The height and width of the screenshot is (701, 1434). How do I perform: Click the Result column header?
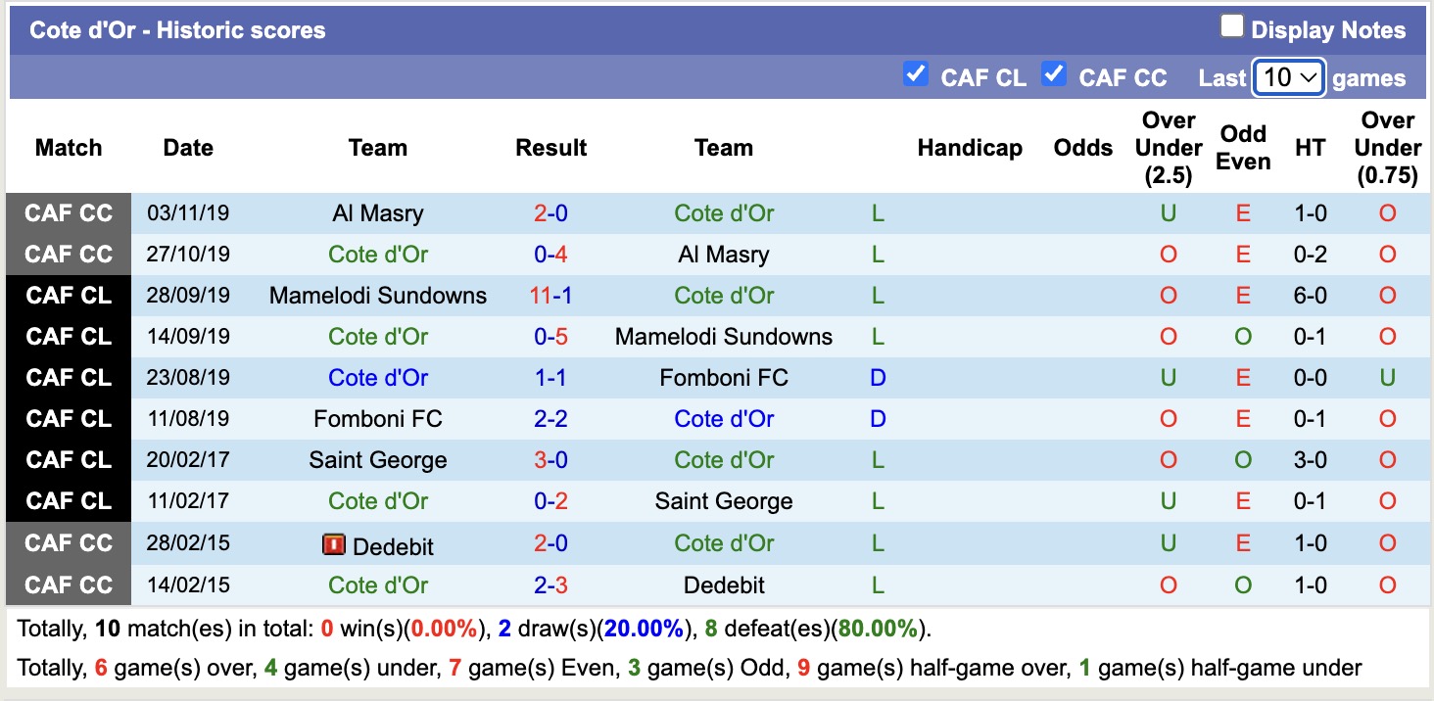[550, 148]
